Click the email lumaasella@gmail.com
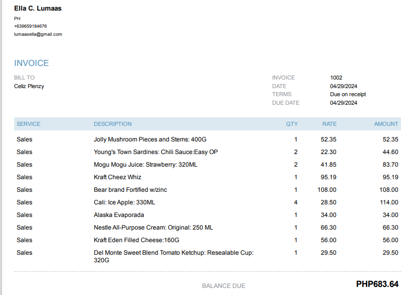This screenshot has height=295, width=412. pyautogui.click(x=38, y=34)
